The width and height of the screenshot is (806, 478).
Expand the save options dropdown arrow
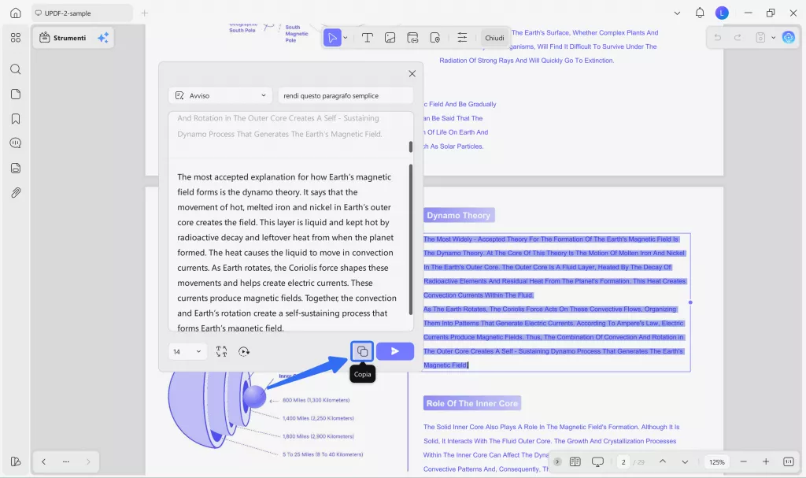coord(773,38)
